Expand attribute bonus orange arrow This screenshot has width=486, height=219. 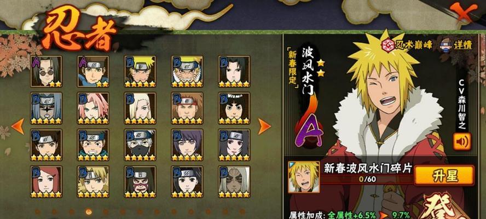pyautogui.click(x=384, y=215)
